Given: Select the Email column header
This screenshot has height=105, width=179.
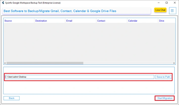Looking at the screenshot, I should [x=81, y=21].
